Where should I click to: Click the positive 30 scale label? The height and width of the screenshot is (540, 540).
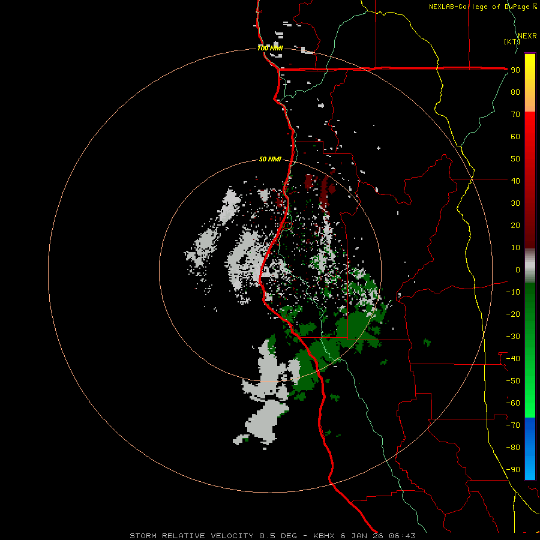point(515,203)
